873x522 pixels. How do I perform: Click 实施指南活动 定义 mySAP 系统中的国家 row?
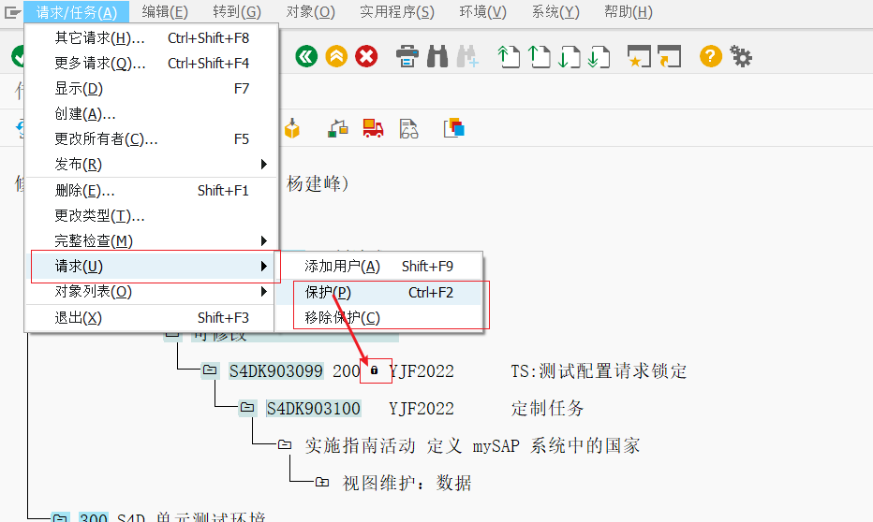coord(472,445)
